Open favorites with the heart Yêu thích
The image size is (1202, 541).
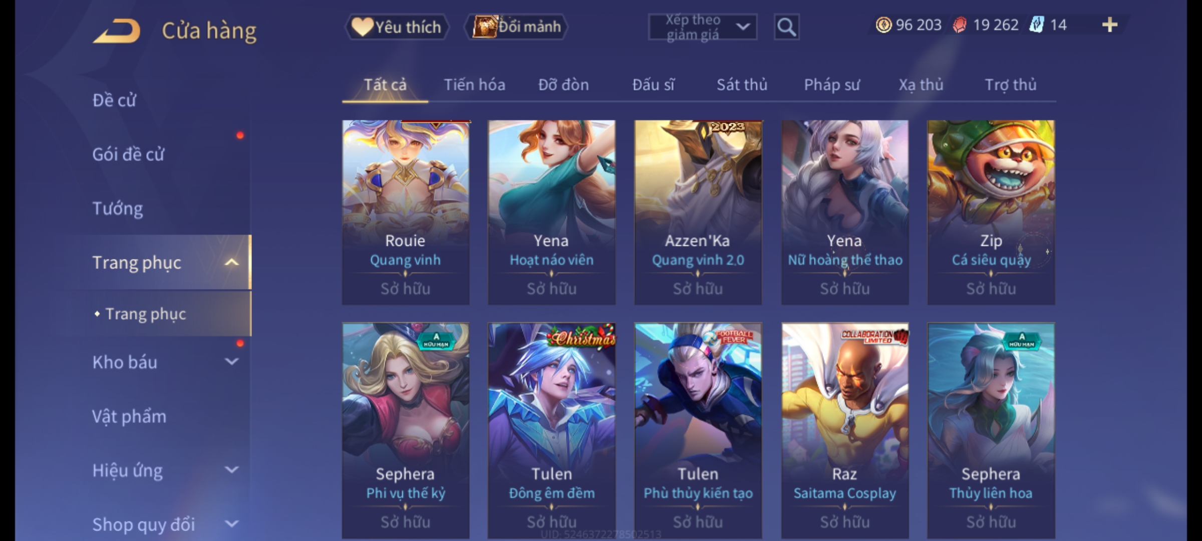(x=396, y=27)
